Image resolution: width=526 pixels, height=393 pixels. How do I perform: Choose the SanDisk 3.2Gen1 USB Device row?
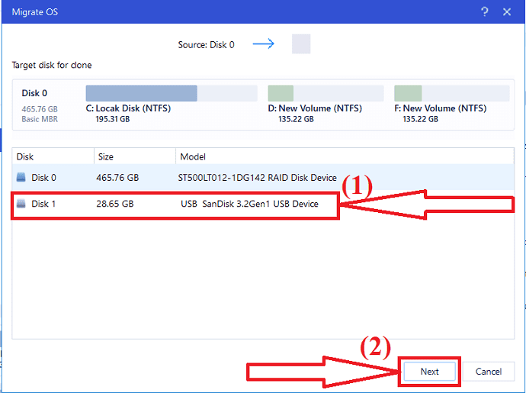tap(249, 204)
